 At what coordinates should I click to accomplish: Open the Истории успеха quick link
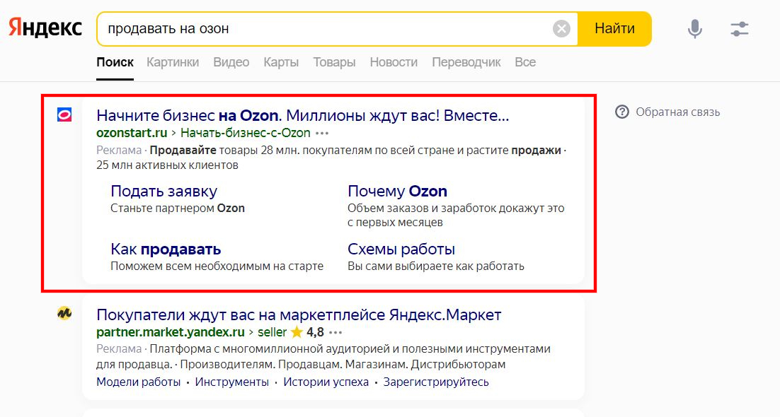click(326, 382)
